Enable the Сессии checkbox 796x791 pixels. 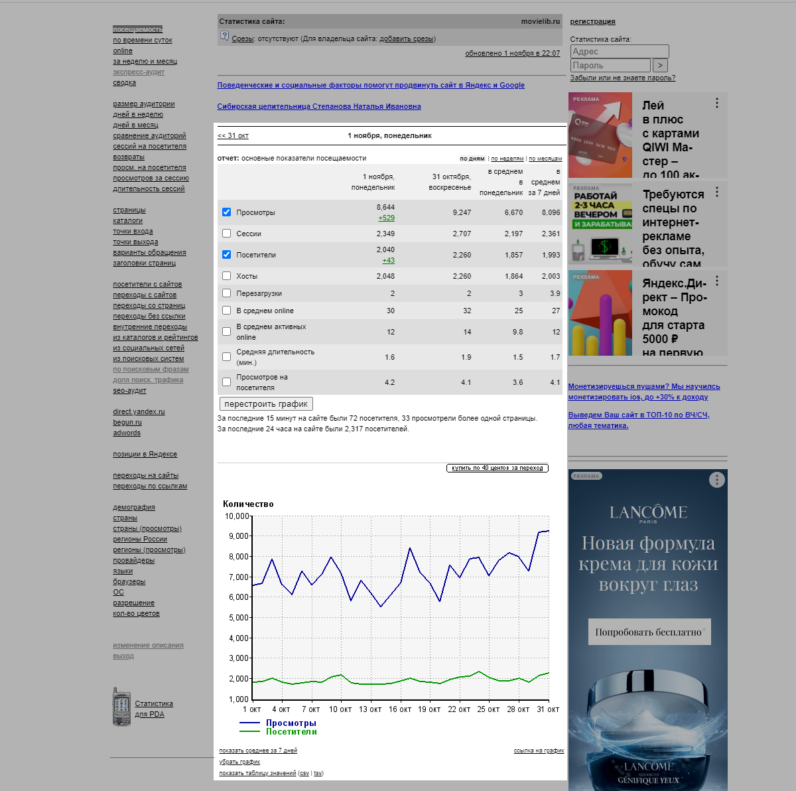[227, 234]
